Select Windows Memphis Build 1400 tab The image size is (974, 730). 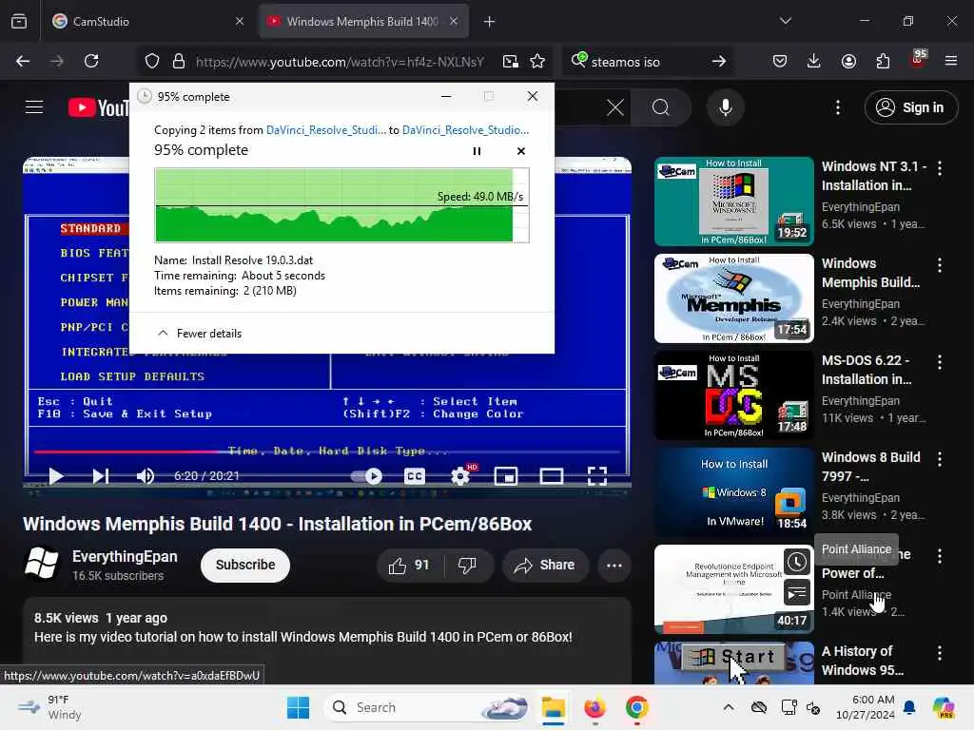point(363,21)
